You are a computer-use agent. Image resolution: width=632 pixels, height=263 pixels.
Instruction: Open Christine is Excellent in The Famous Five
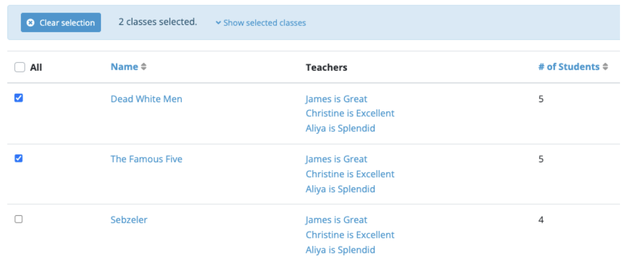click(x=350, y=174)
